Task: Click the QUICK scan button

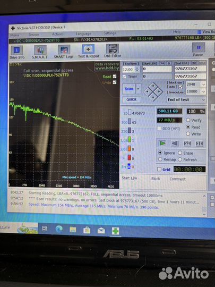Action: 132,99
